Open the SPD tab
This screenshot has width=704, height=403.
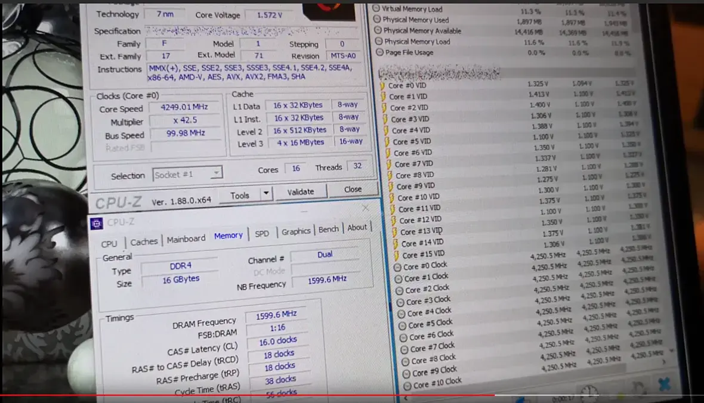point(262,233)
